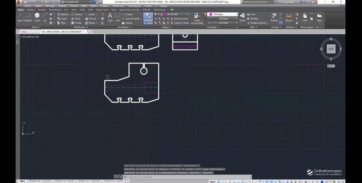Open the DuCalque lineweight dropdown

coord(237,19)
